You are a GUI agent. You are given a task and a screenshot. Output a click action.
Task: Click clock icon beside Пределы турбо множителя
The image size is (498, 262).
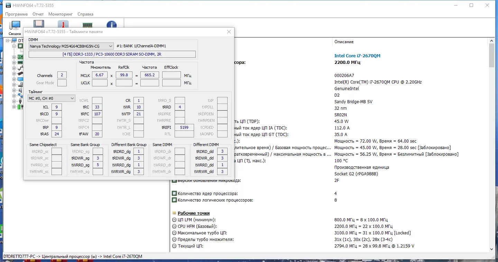tap(174, 240)
